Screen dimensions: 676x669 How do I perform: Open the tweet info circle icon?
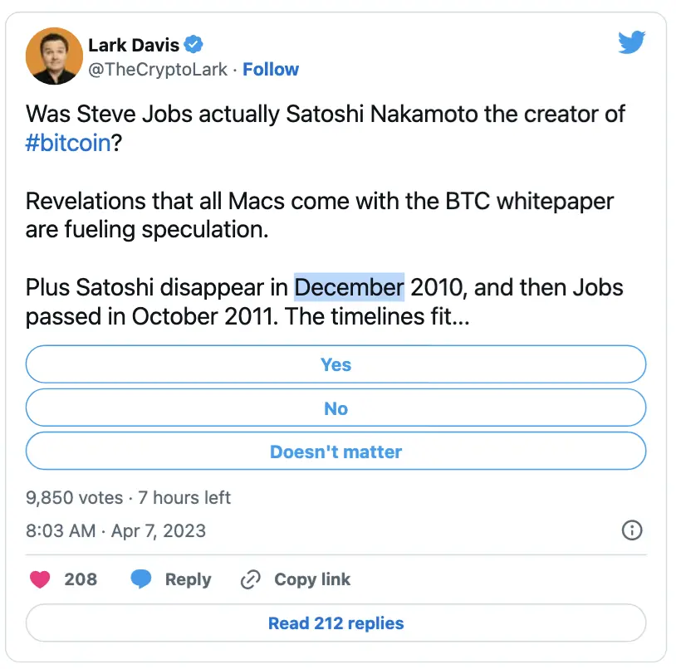[631, 530]
